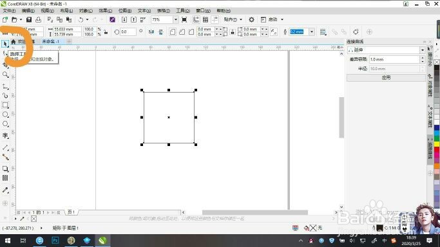Screen dimensions: 440x247
Task: Click the Copy icon
Action: [x=59, y=19]
